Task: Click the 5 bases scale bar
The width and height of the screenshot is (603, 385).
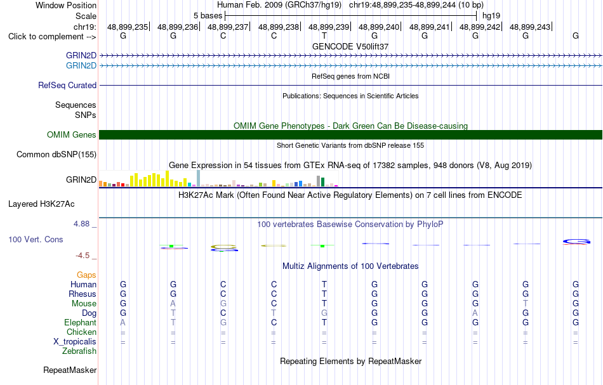Action: pyautogui.click(x=351, y=16)
